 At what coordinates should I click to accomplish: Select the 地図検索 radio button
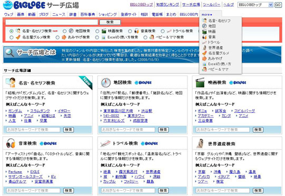tap(64, 31)
